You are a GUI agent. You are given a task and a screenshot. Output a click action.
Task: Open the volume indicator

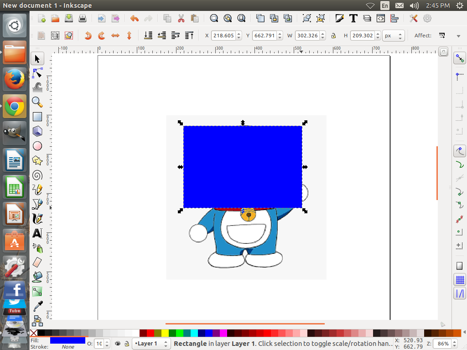tap(414, 5)
